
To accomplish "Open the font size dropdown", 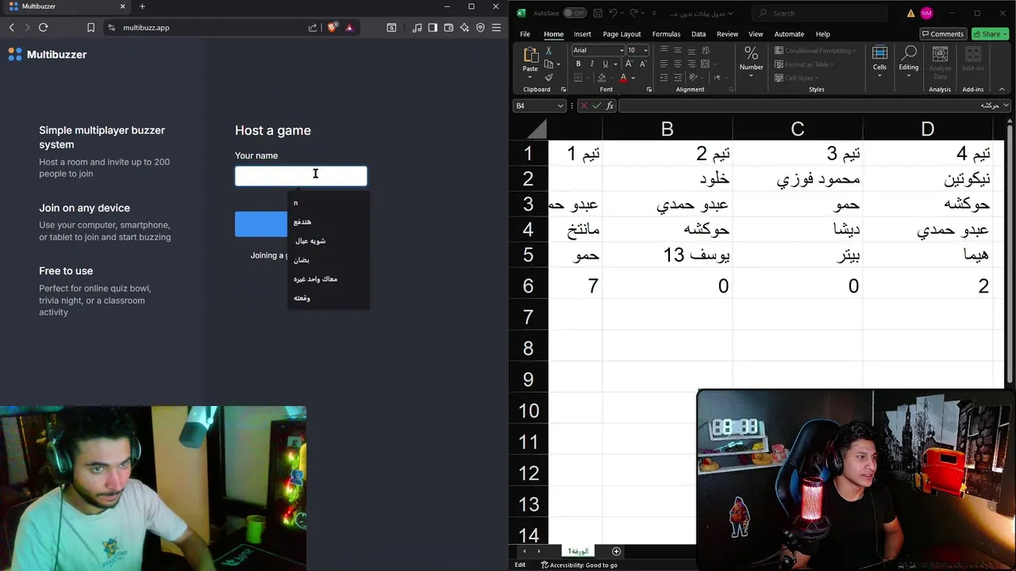I will click(645, 51).
